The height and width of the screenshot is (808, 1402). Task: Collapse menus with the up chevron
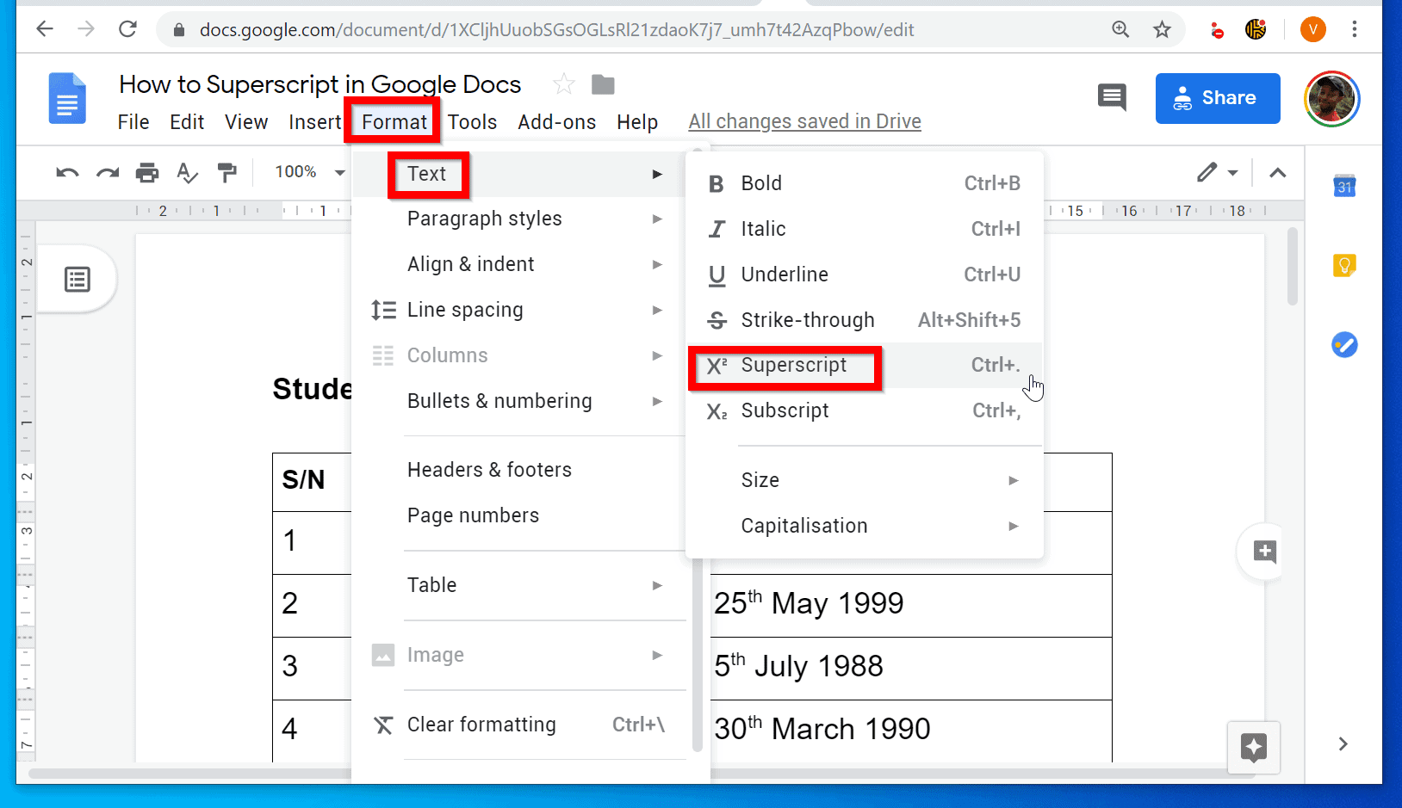(x=1278, y=173)
